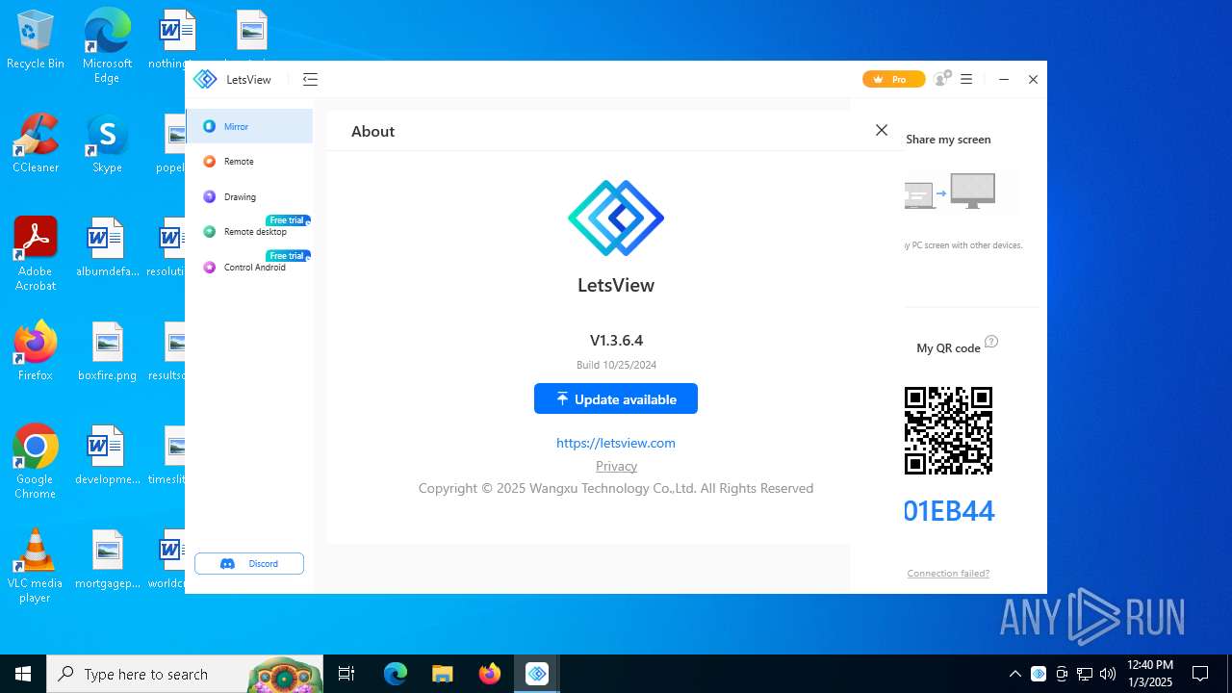Click the Control Android pink icon
The height and width of the screenshot is (693, 1232).
(x=209, y=268)
